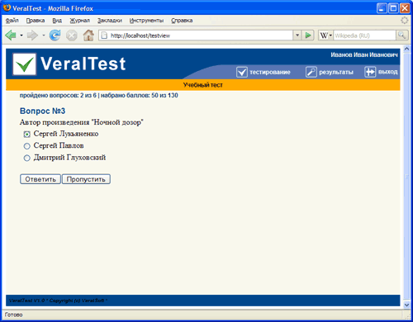Image resolution: width=413 pixels, height=322 pixels.
Task: Click the Firefox forward arrow button
Action: point(32,36)
